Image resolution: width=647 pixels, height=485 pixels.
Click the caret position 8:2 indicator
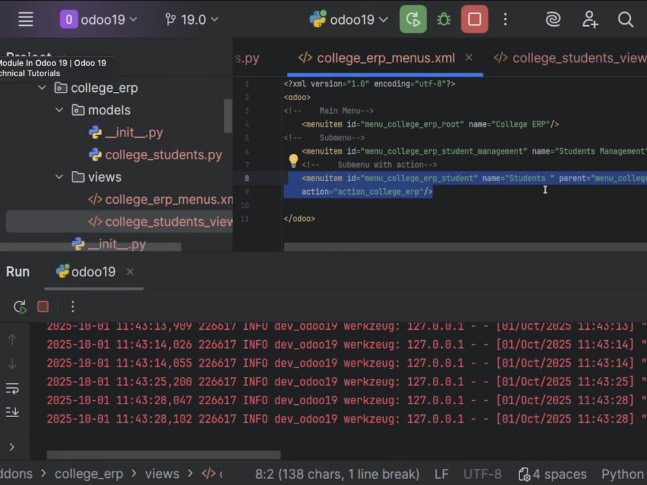337,474
